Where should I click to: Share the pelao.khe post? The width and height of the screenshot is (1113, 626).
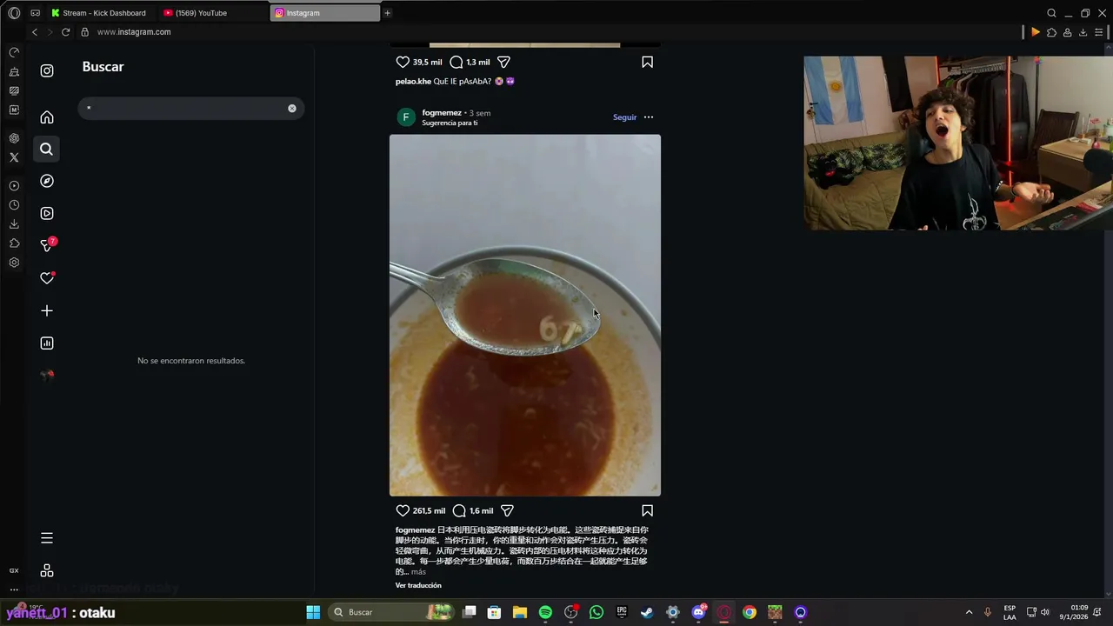point(503,62)
